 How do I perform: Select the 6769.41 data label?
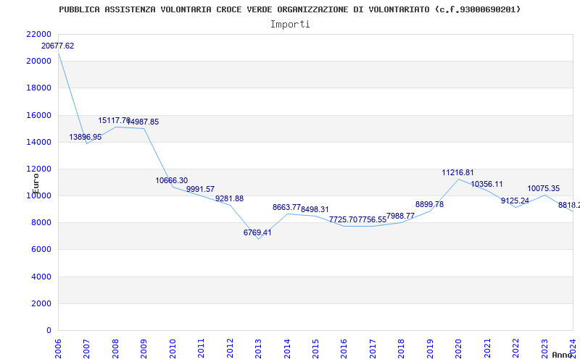click(257, 232)
